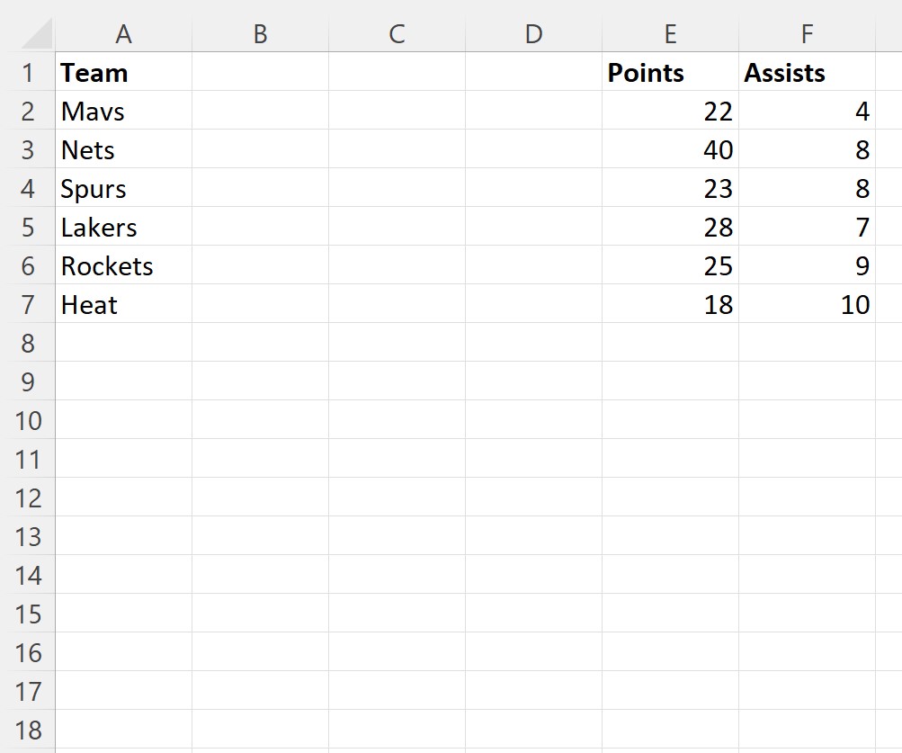Select row 8 header
902x753 pixels.
[28, 343]
